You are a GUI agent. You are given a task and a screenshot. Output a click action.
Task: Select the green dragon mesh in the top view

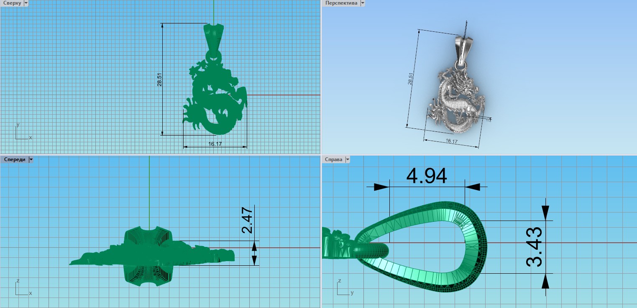pos(215,100)
